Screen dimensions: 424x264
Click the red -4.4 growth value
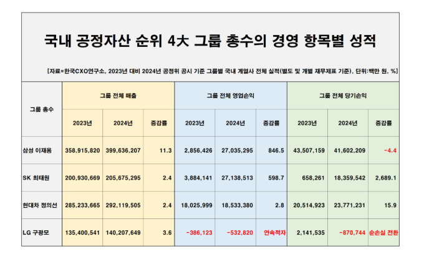390,150
